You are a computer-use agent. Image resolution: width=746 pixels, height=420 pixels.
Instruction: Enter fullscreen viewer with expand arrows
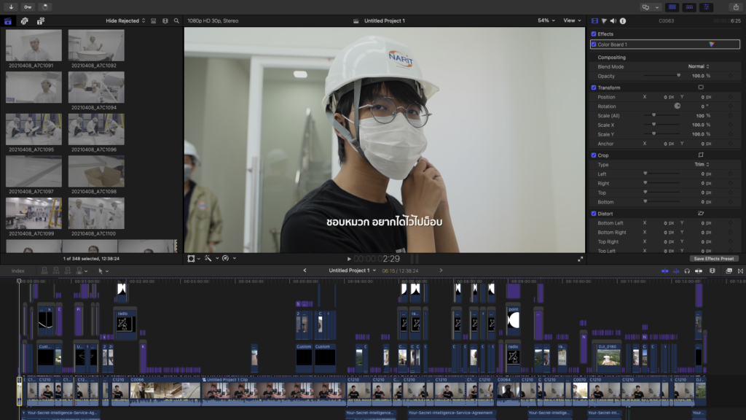[581, 259]
